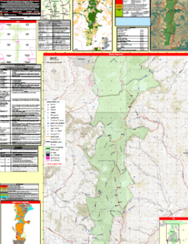Click the magenta swatch in the map legend

coord(48,158)
